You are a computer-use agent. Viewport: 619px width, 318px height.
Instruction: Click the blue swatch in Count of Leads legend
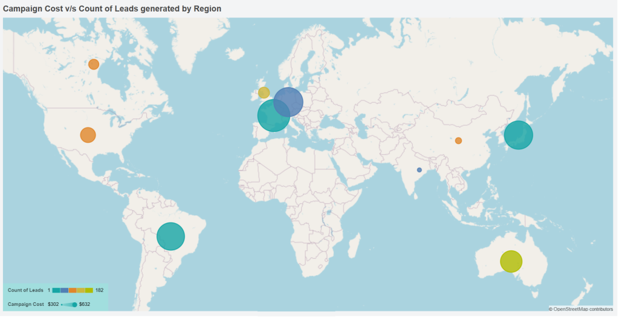pos(64,291)
